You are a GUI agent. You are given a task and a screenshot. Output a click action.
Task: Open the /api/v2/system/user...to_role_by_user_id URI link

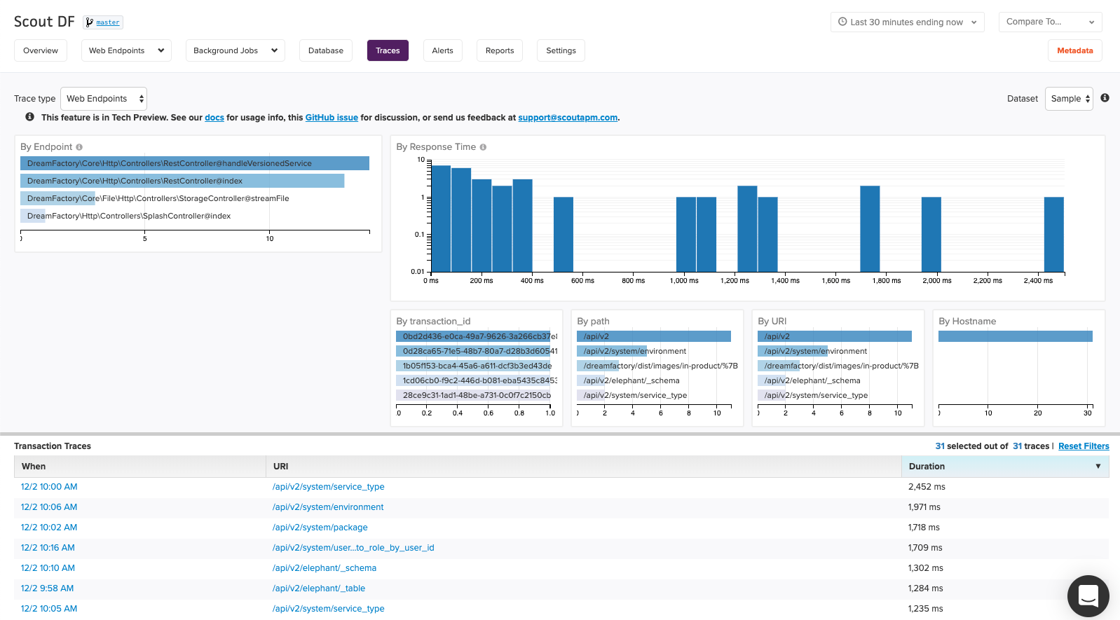tap(353, 548)
